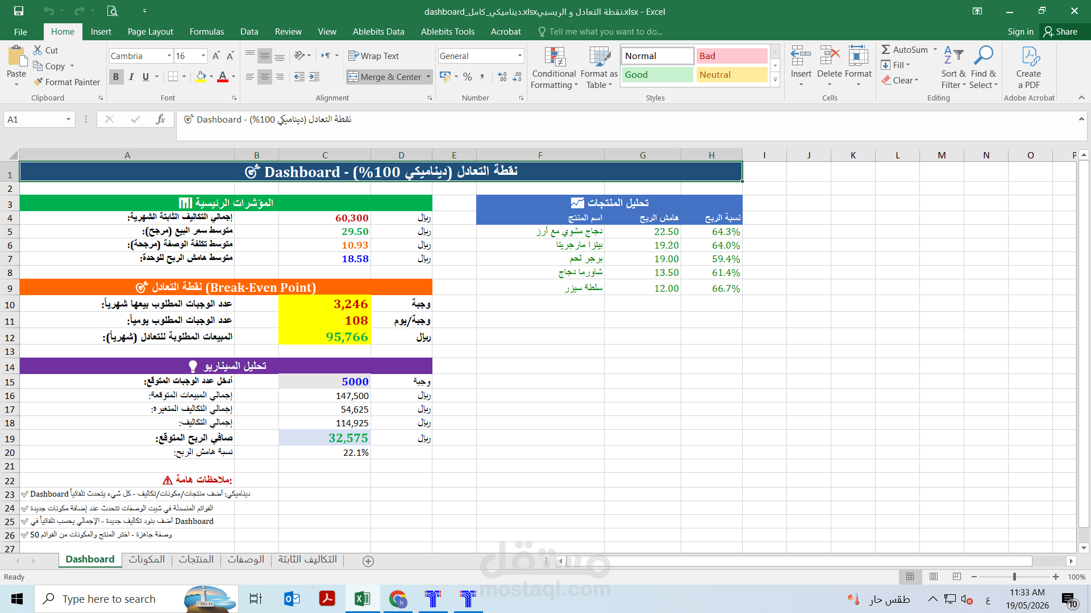Click Sign in link
This screenshot has width=1091, height=613.
pos(1021,32)
